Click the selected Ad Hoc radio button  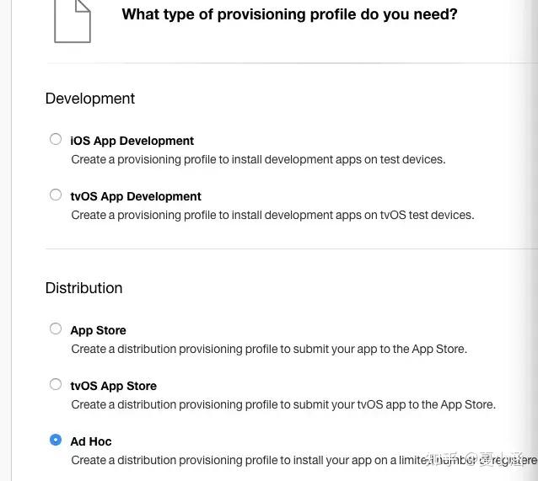point(56,440)
